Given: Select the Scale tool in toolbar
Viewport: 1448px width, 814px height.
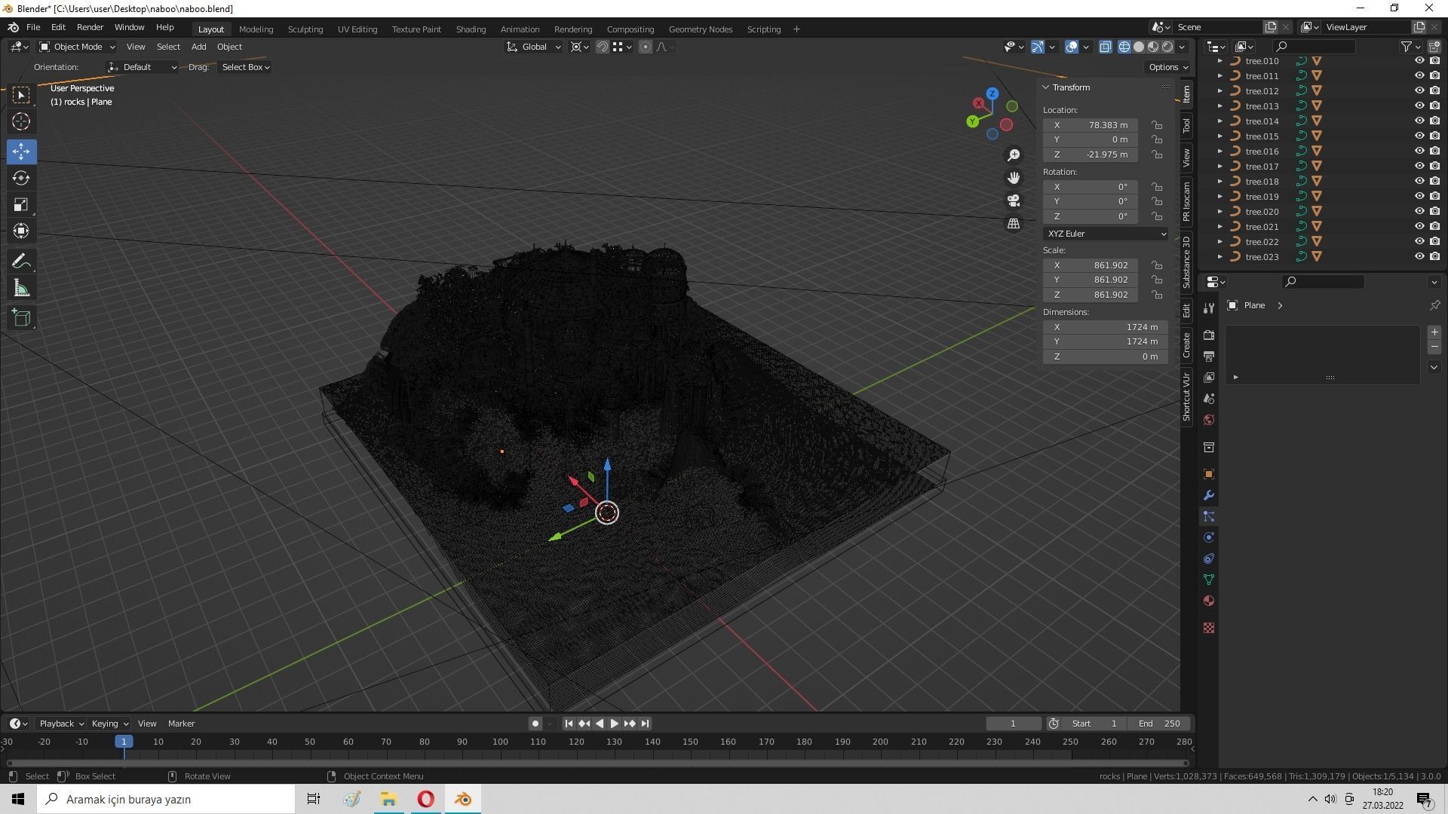Looking at the screenshot, I should tap(21, 205).
